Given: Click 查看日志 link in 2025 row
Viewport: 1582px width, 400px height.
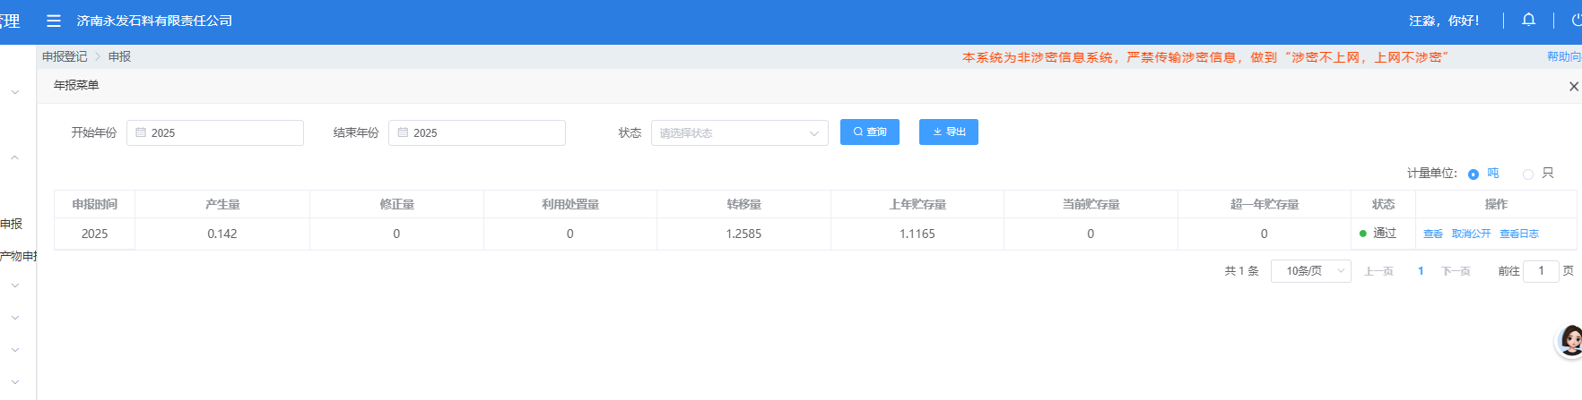Looking at the screenshot, I should [1519, 234].
